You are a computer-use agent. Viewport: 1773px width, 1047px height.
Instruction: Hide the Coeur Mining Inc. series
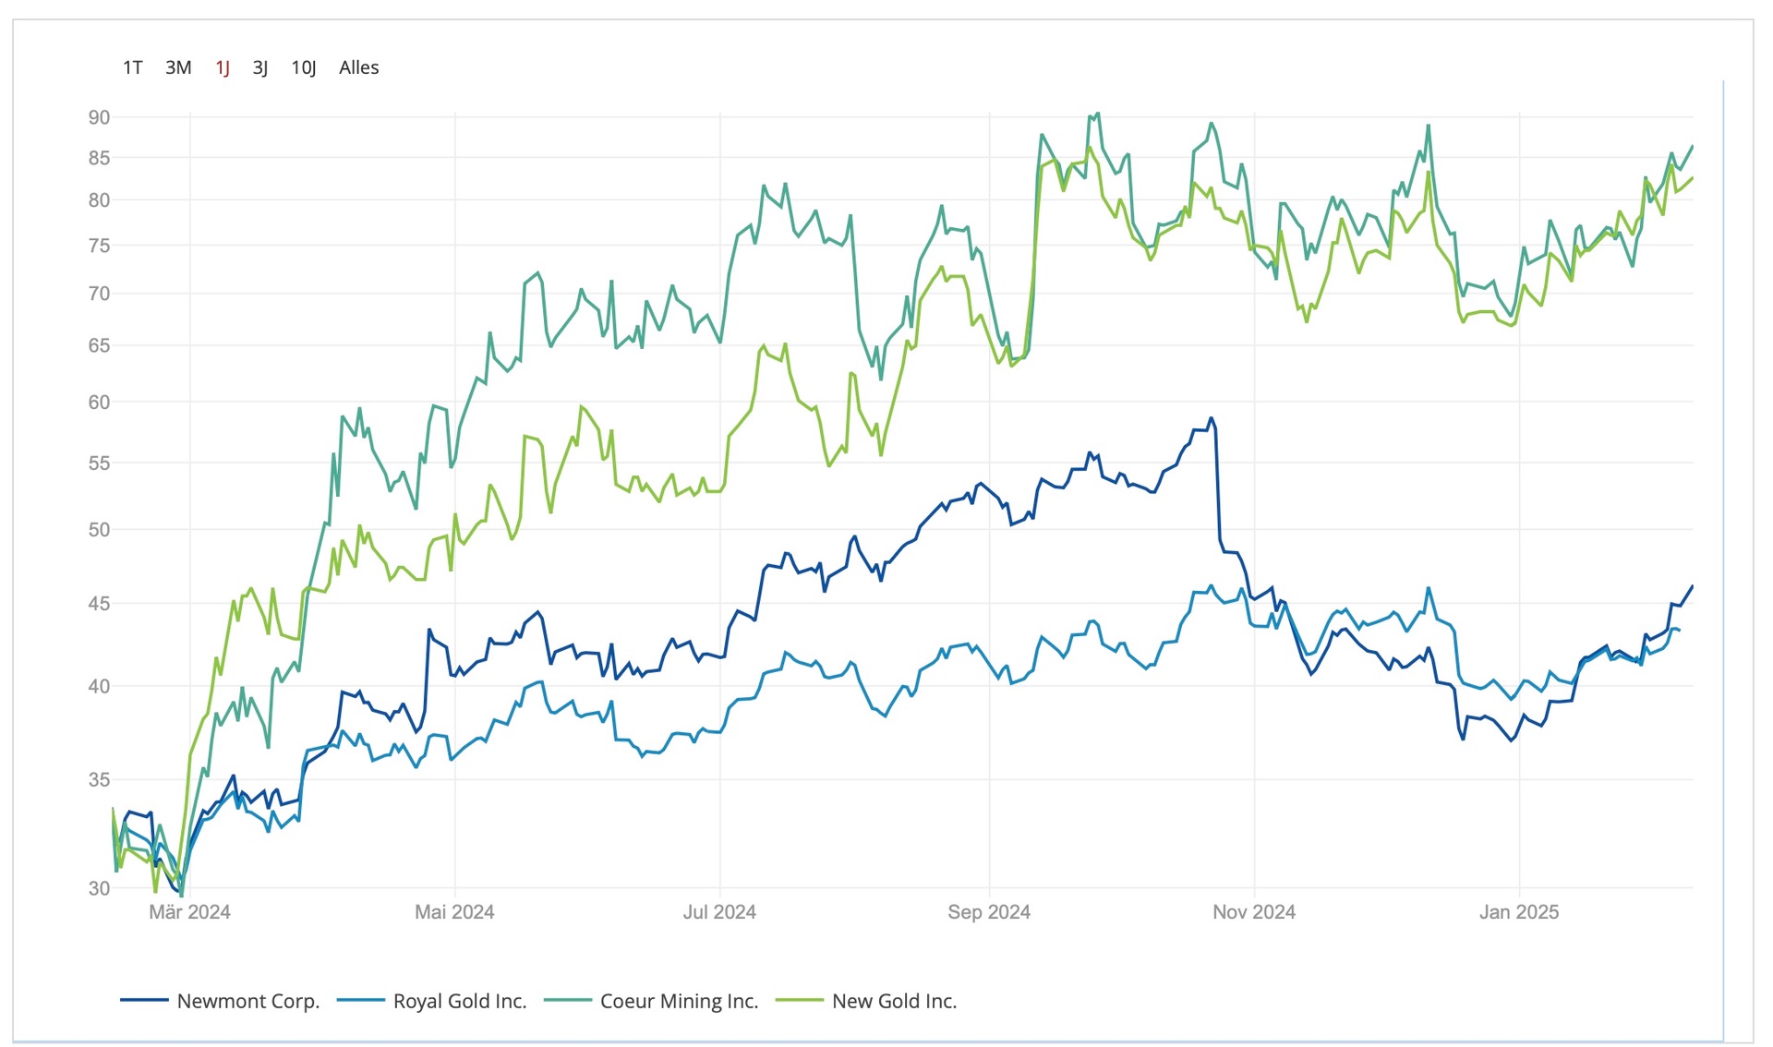tap(679, 1001)
